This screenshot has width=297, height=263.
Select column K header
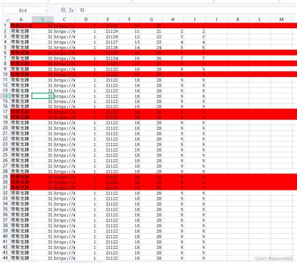coord(238,19)
